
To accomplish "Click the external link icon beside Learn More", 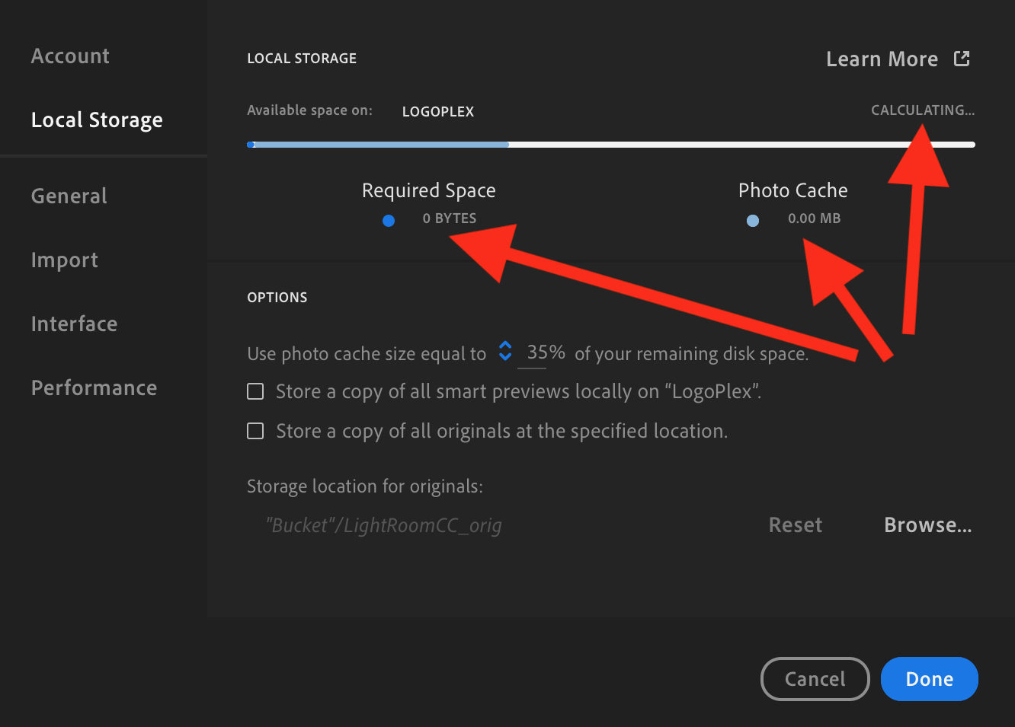I will click(x=962, y=59).
